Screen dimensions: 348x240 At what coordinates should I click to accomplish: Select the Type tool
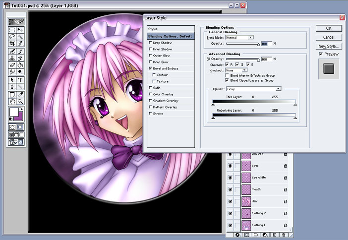tap(20, 80)
